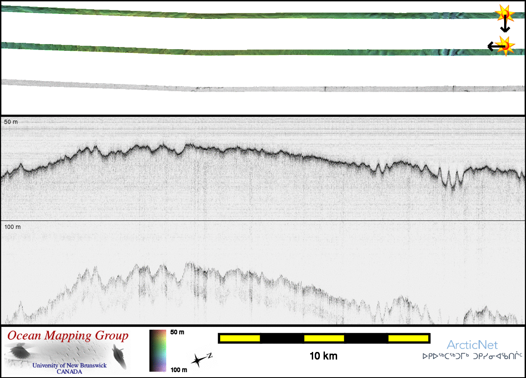Click the upper sun-burst illumination marker

(504, 15)
